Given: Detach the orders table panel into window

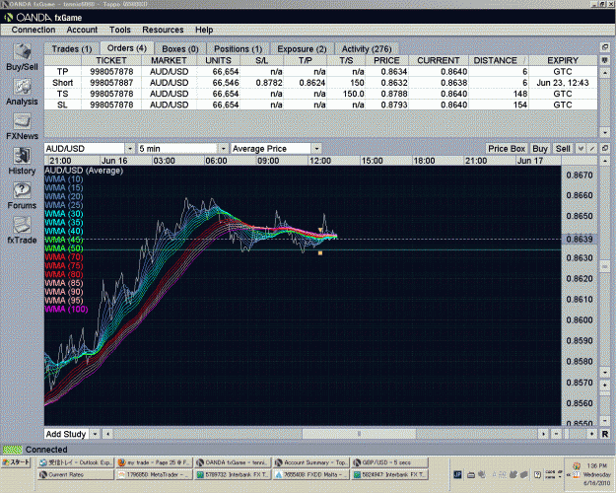Looking at the screenshot, I should [605, 47].
